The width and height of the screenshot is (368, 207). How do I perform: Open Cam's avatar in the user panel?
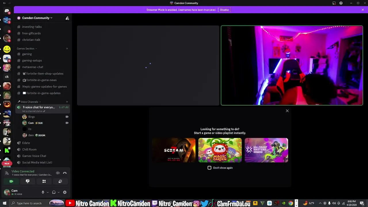click(7, 192)
